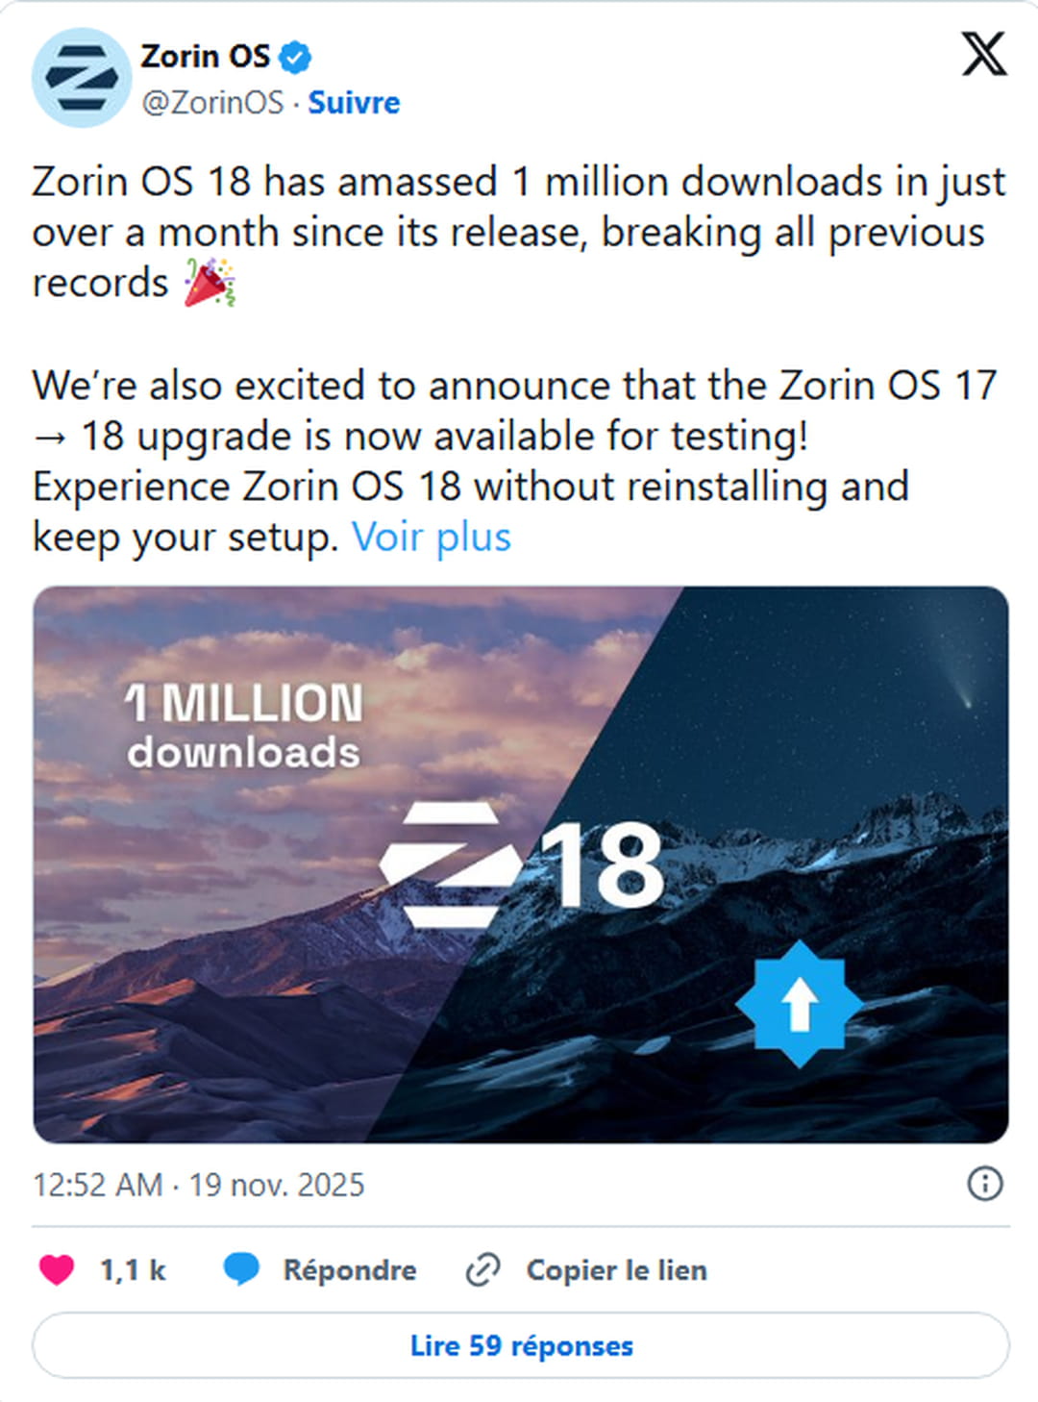Click the Répondre button
This screenshot has width=1038, height=1402.
point(349,1270)
